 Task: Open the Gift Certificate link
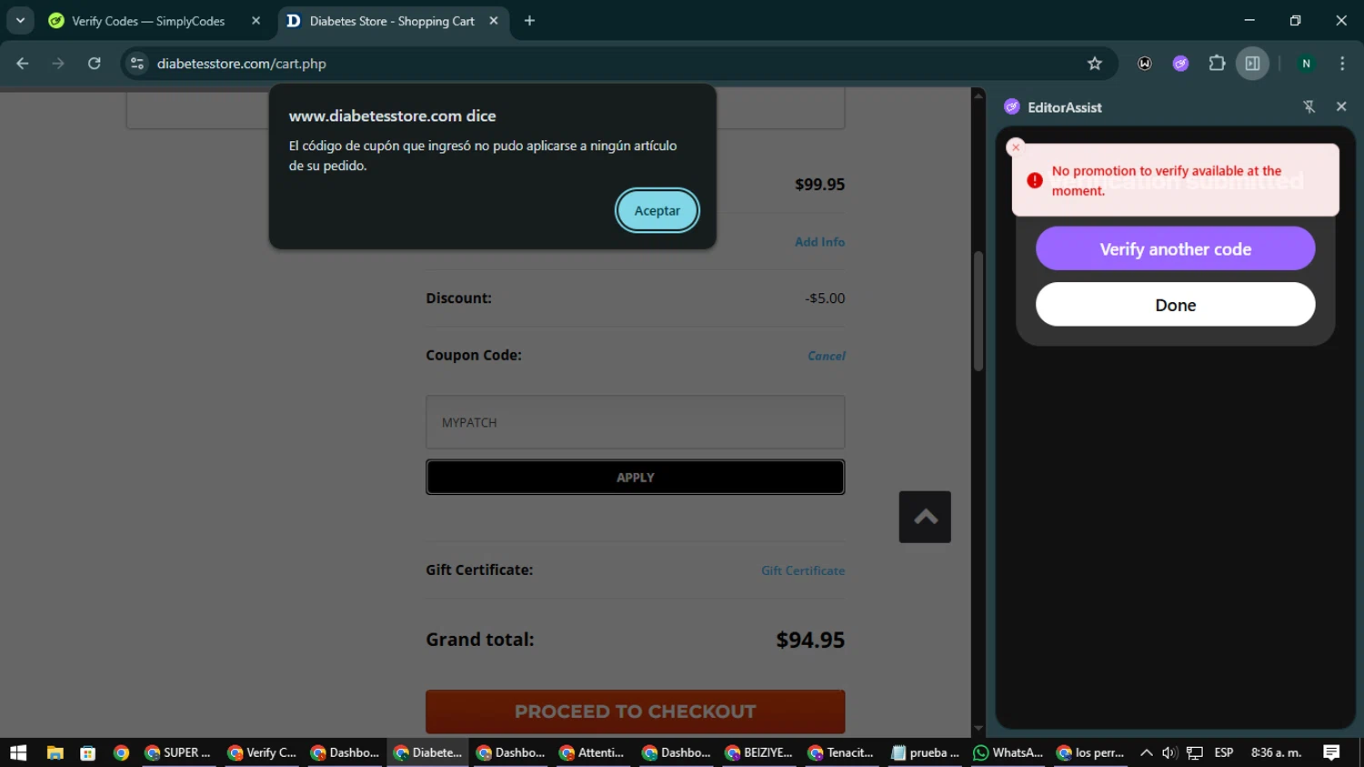click(x=803, y=570)
